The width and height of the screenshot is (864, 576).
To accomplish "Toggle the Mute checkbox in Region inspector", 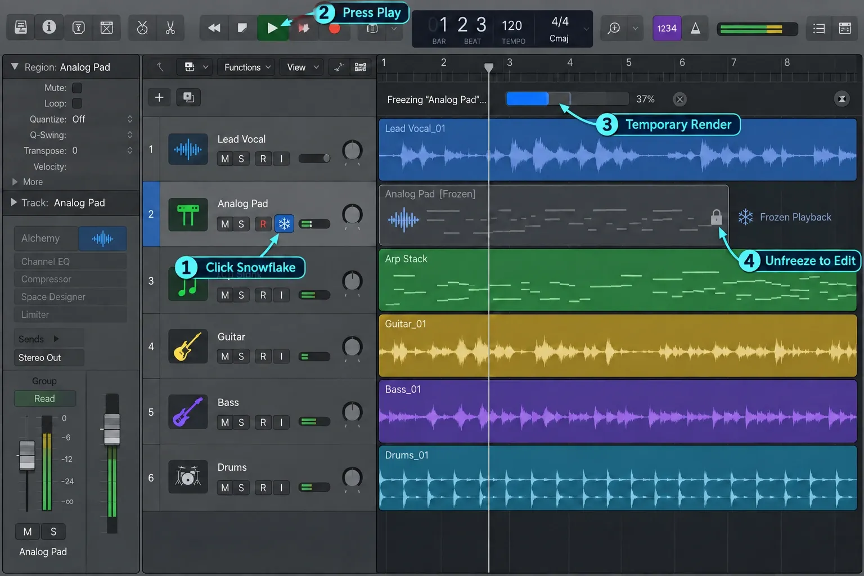I will click(x=77, y=88).
